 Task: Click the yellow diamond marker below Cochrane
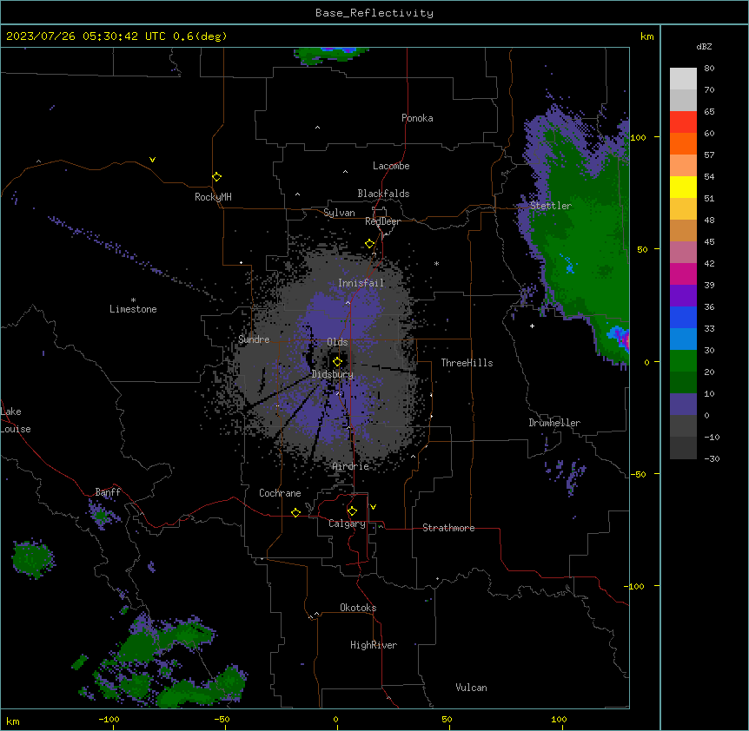295,512
